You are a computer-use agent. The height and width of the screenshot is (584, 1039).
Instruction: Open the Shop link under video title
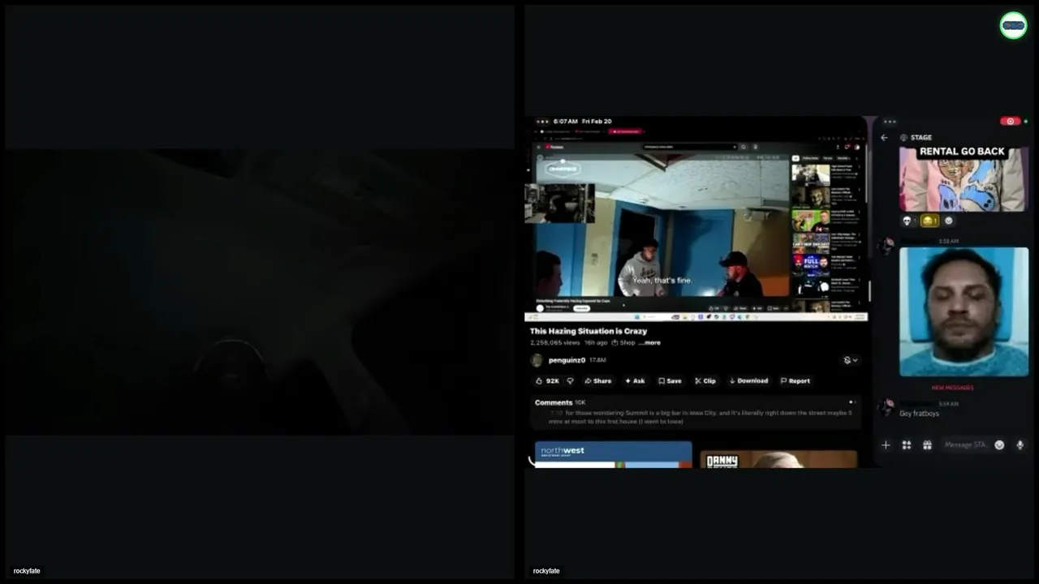pos(623,342)
